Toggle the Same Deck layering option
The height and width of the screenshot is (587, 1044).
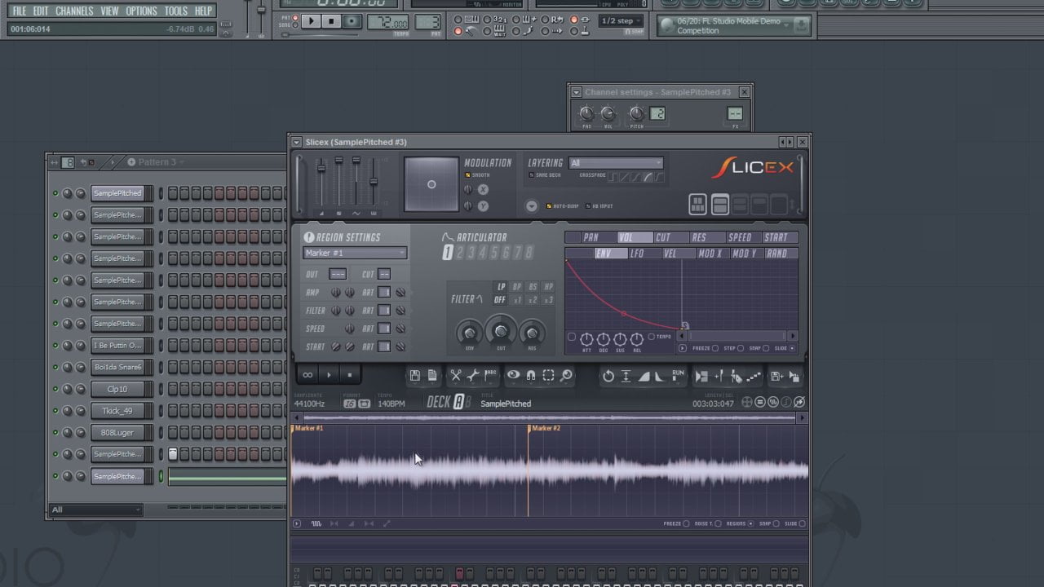pyautogui.click(x=531, y=175)
